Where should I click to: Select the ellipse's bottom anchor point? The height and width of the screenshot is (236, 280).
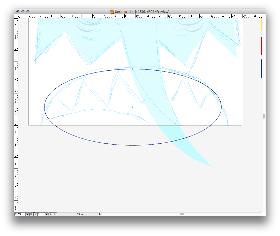click(x=133, y=145)
